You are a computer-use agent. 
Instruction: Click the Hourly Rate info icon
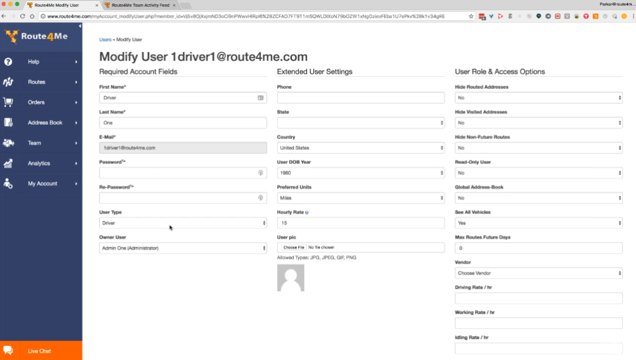tap(307, 212)
